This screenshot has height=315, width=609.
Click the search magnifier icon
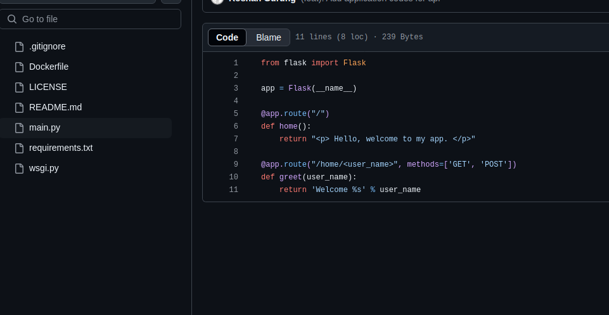pos(12,19)
